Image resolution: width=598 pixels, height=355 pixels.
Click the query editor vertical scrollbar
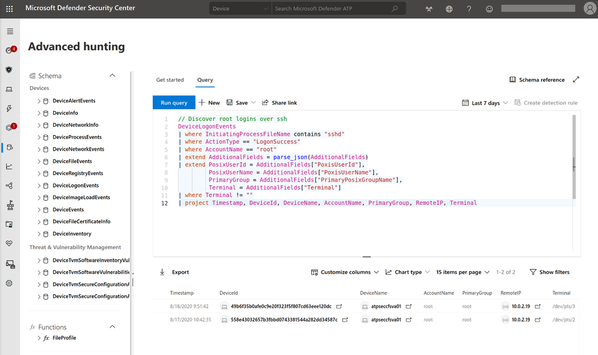(574, 157)
